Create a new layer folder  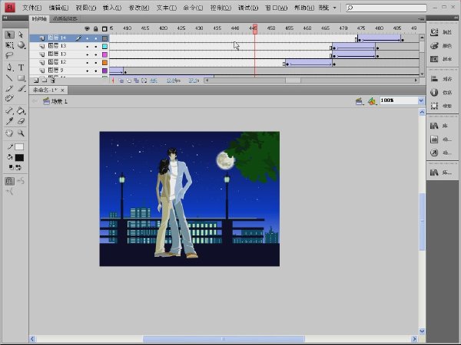click(x=44, y=80)
